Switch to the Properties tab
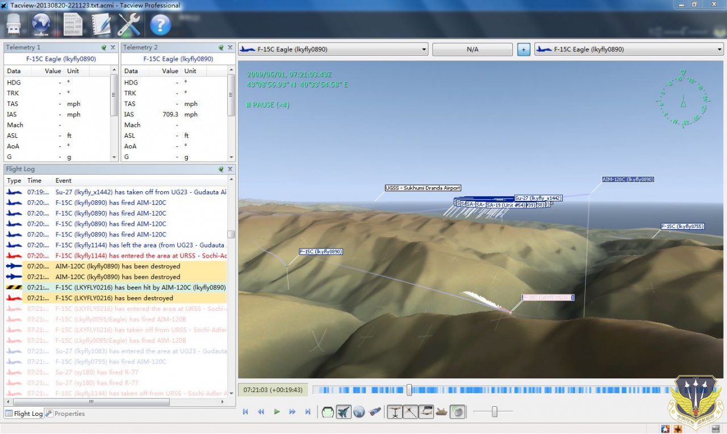 point(65,414)
